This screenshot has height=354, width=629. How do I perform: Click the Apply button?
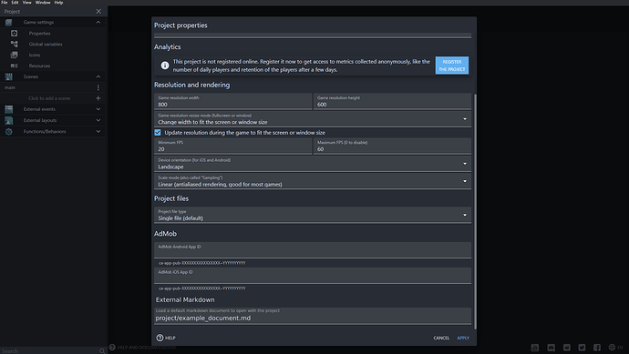(x=463, y=338)
